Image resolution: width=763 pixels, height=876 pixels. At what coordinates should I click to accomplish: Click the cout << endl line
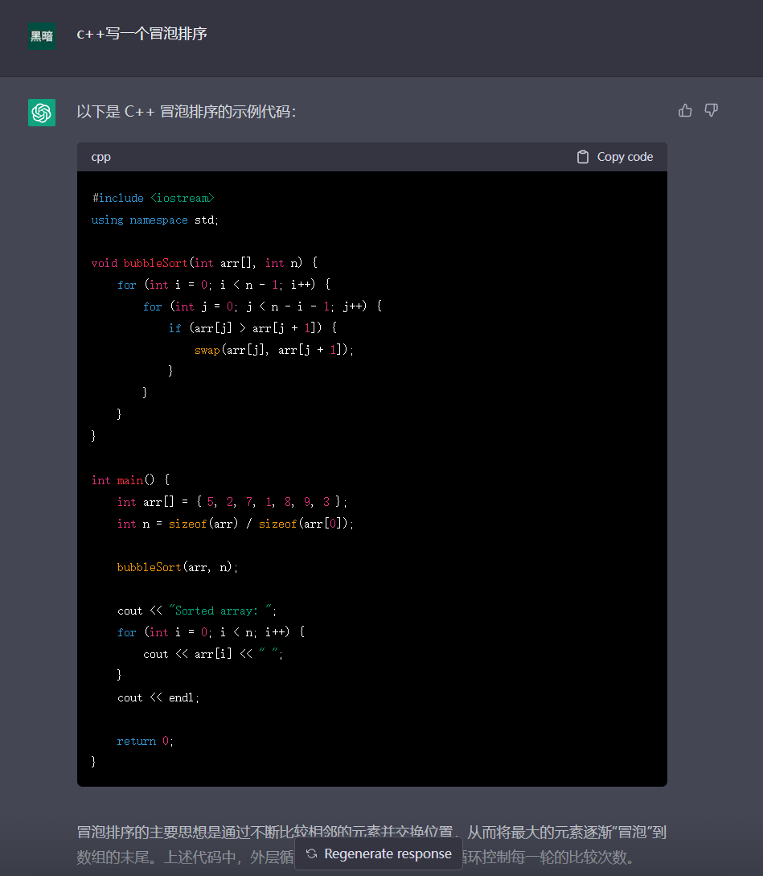click(158, 697)
